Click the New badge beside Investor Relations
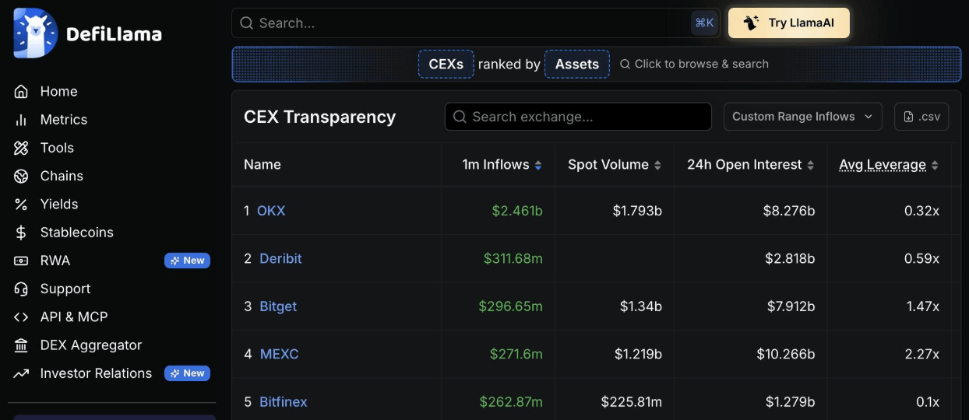Screen dimensions: 969x420 point(187,373)
